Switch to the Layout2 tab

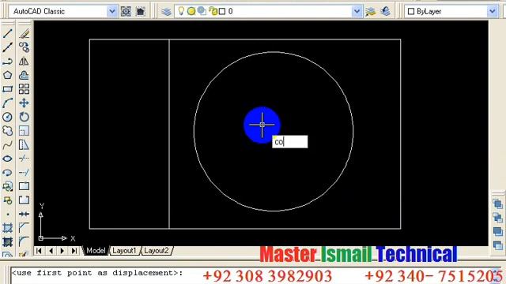click(x=157, y=251)
